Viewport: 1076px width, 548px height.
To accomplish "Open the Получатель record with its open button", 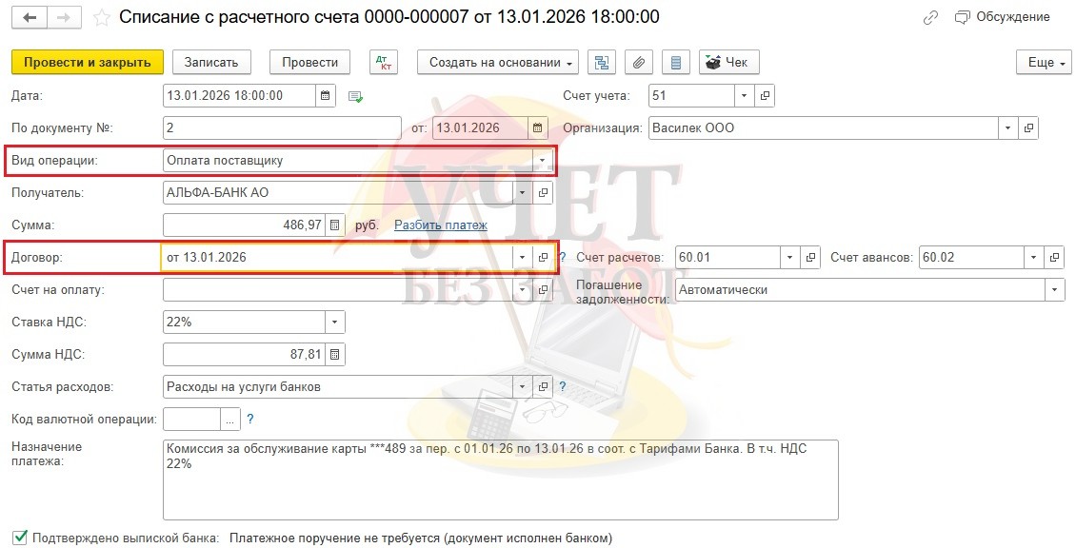I will click(x=544, y=193).
